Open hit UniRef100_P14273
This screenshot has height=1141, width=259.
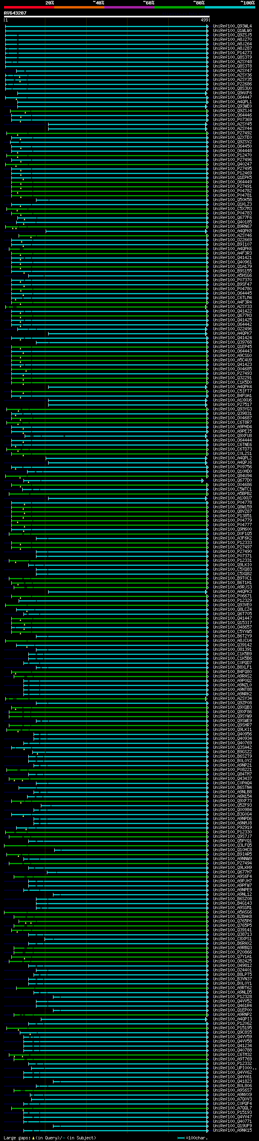tap(232, 53)
